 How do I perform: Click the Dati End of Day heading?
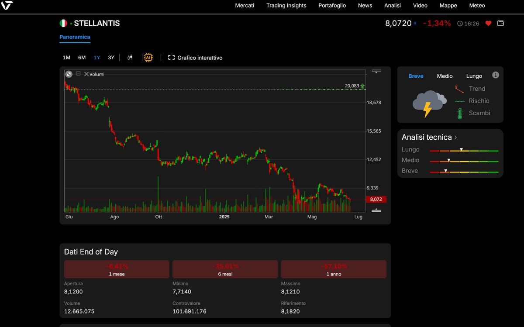click(91, 252)
